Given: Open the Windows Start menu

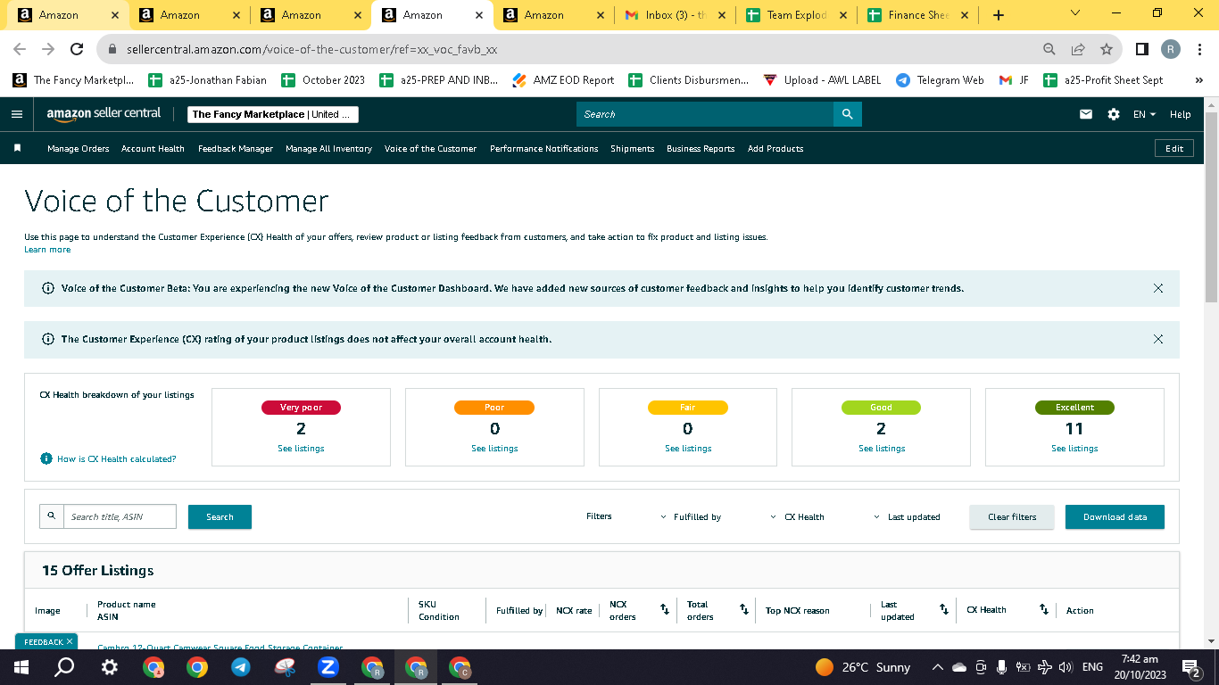Looking at the screenshot, I should coord(21,667).
